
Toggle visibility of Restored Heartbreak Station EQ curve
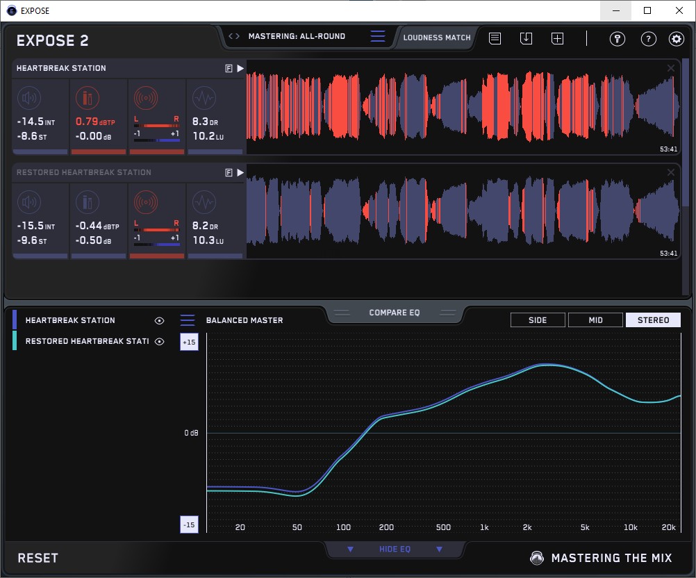pos(159,341)
